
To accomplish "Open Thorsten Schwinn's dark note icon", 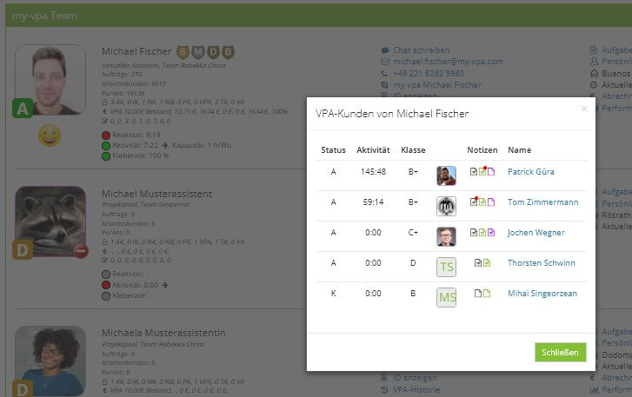I will coord(478,263).
